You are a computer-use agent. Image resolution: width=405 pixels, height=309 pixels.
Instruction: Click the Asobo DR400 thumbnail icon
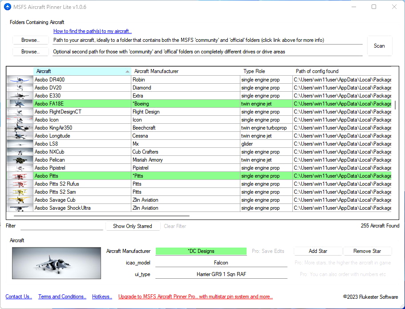point(20,80)
